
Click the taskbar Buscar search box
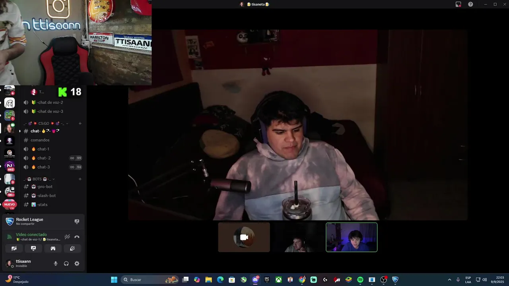(150, 280)
